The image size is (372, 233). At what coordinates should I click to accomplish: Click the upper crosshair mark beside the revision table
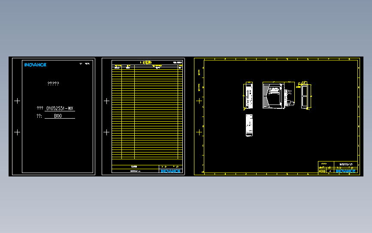106,101
